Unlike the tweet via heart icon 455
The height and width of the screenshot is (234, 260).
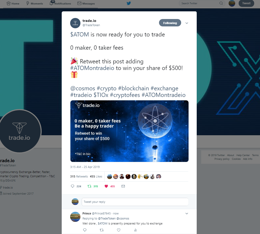point(110,186)
